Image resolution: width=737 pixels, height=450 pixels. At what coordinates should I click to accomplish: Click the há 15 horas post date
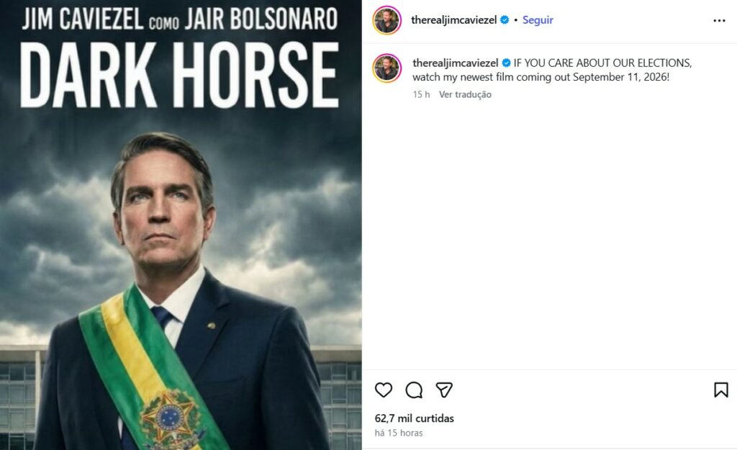[399, 433]
